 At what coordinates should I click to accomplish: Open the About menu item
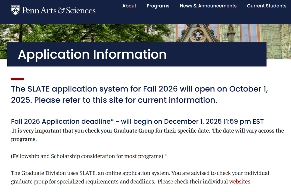(x=129, y=6)
